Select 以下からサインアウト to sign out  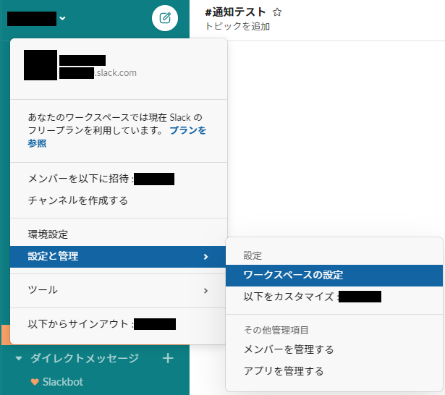[118, 324]
